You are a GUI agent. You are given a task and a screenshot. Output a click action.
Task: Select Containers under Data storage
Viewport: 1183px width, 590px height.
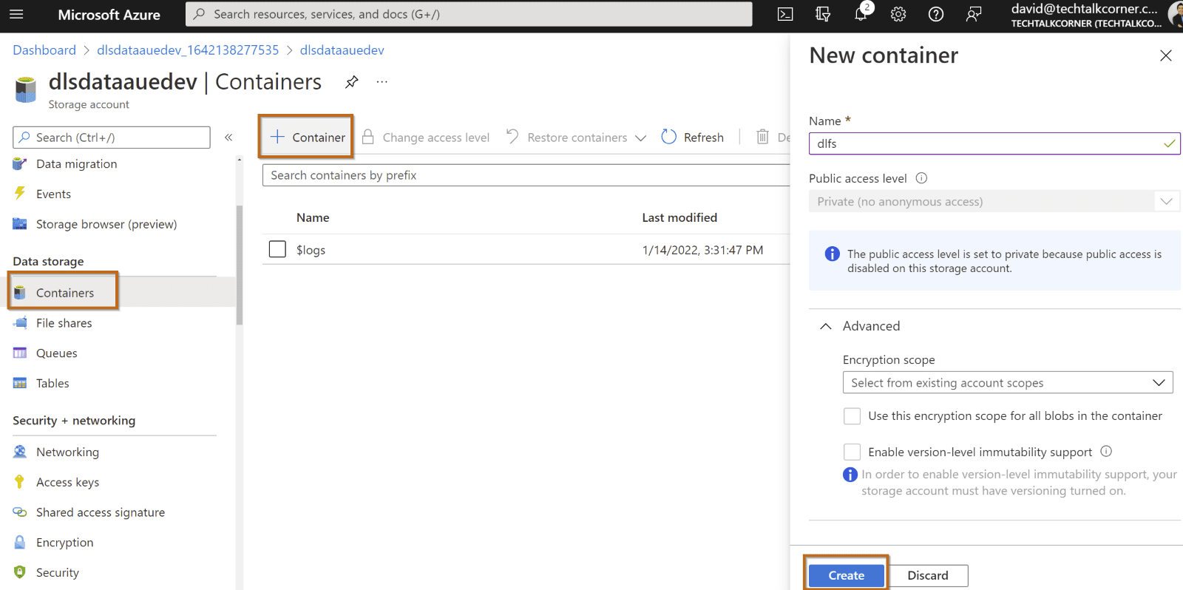coord(64,293)
